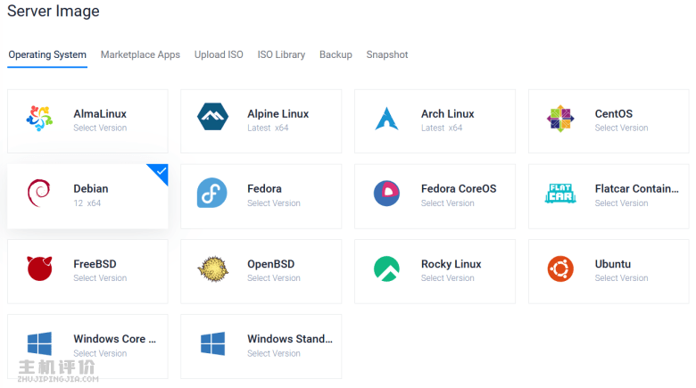Screen dimensions: 696x388
Task: Switch to the Backup tab
Action: [336, 54]
